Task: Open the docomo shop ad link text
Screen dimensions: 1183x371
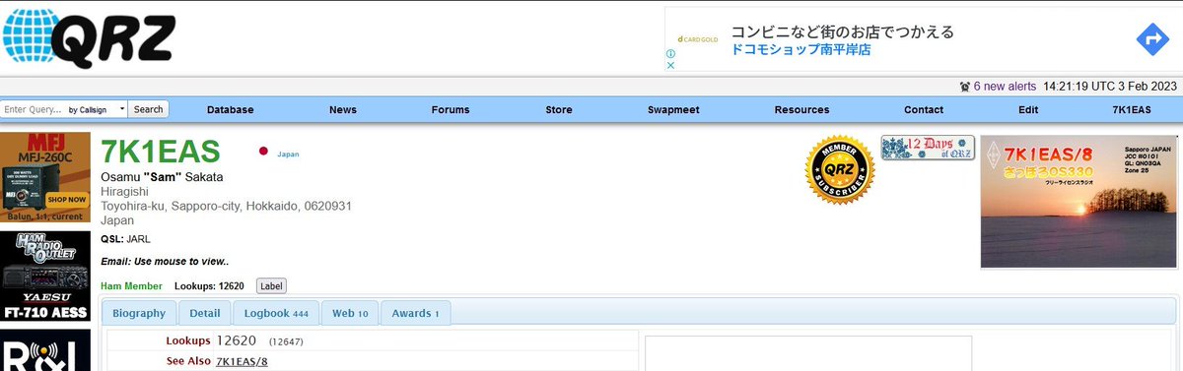Action: coord(800,49)
